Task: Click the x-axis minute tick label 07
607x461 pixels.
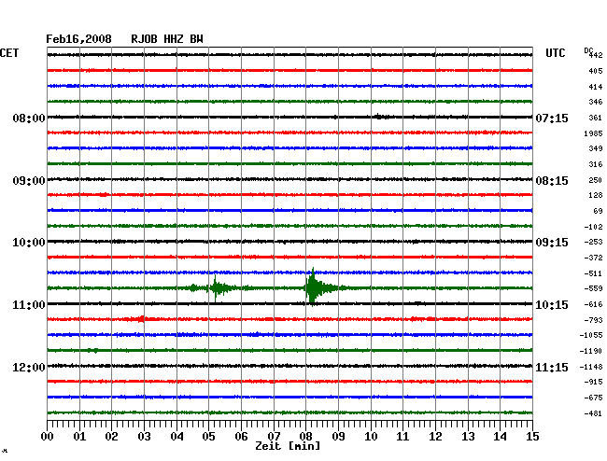Action: point(274,437)
